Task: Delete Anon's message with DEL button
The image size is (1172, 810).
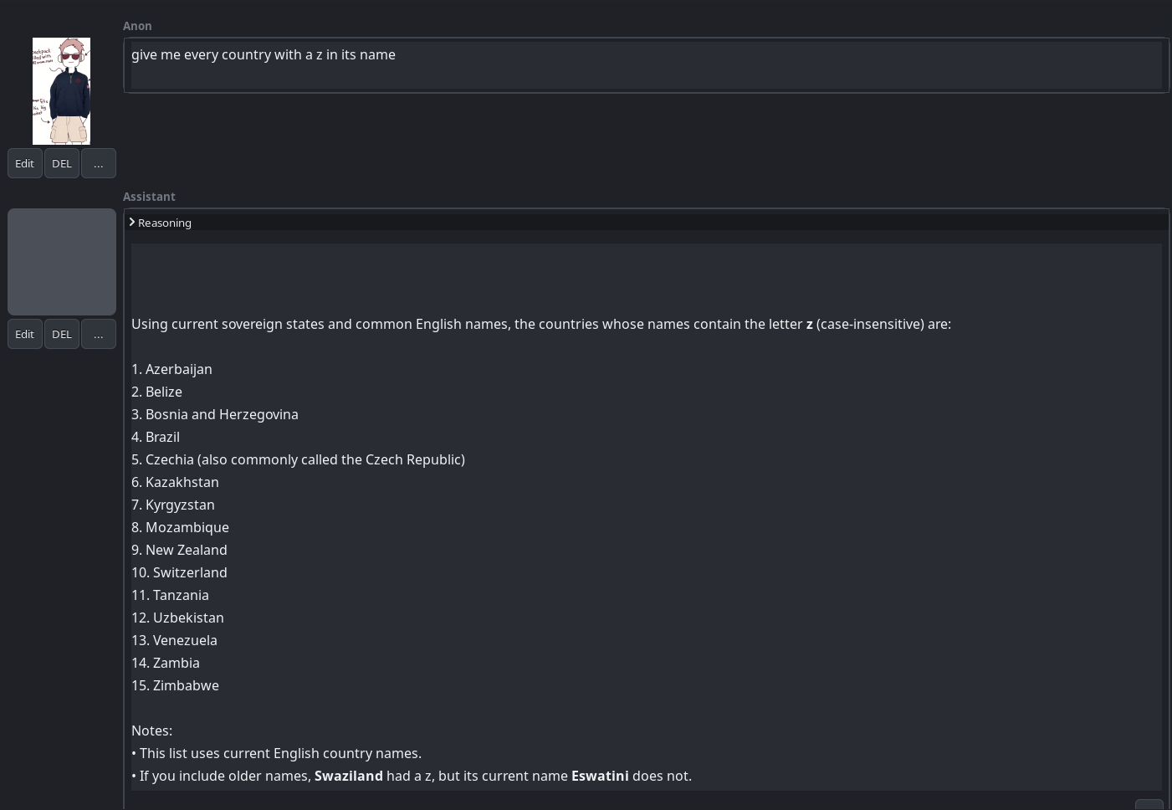Action: tap(62, 163)
